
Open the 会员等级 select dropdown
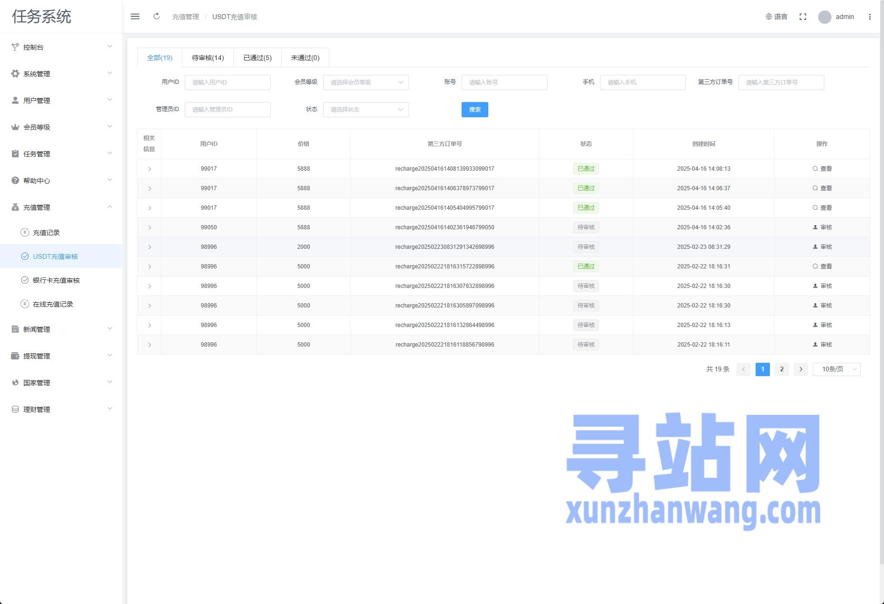pos(366,82)
